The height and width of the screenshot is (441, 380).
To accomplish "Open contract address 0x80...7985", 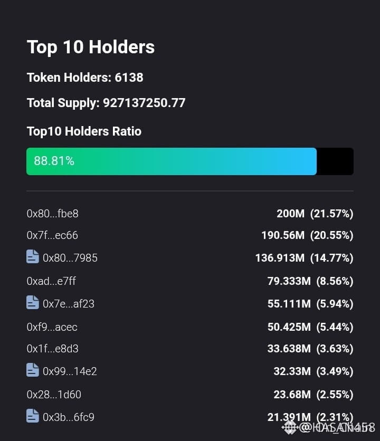I will coord(70,258).
